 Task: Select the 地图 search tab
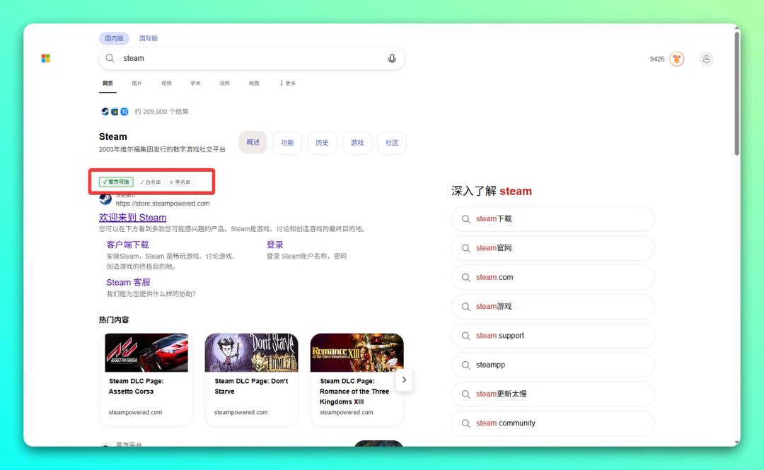click(254, 83)
